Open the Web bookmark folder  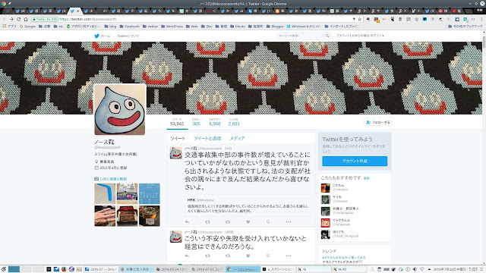pos(192,27)
